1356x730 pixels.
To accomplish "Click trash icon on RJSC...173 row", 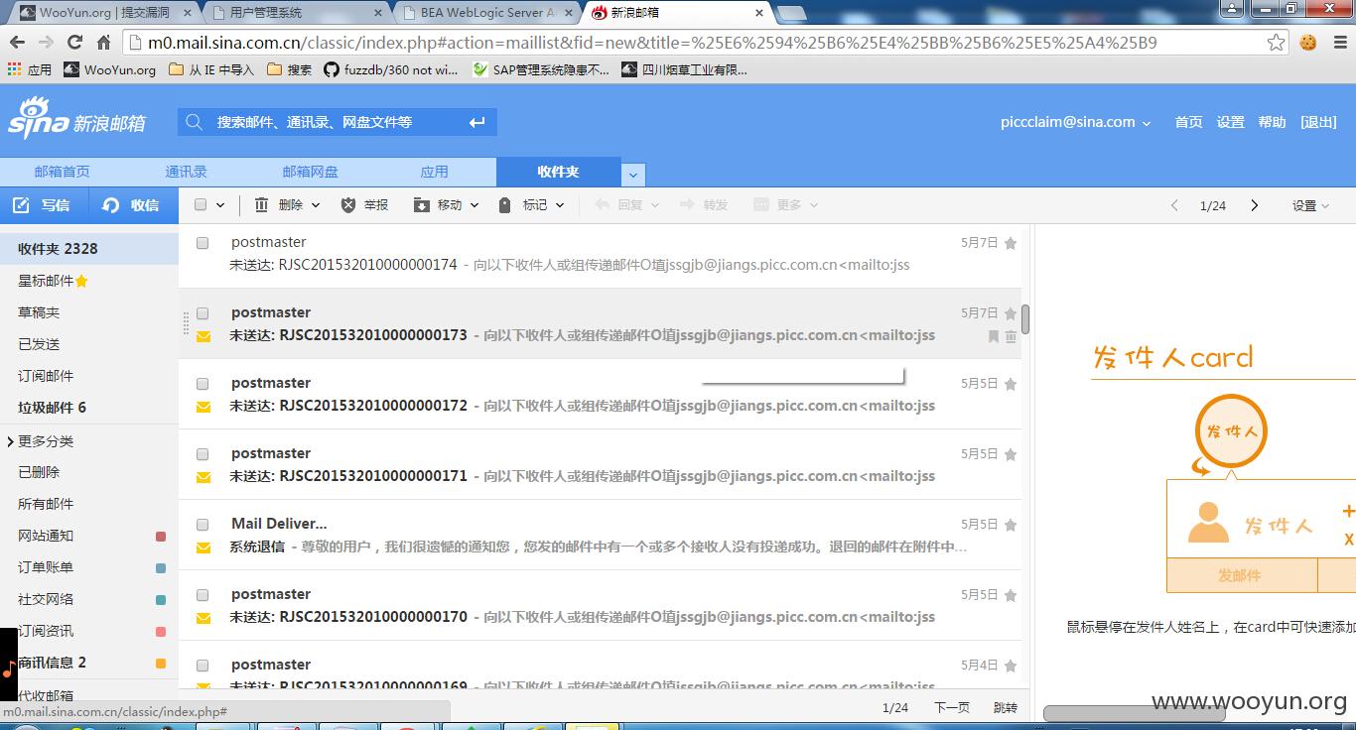I will 1011,337.
